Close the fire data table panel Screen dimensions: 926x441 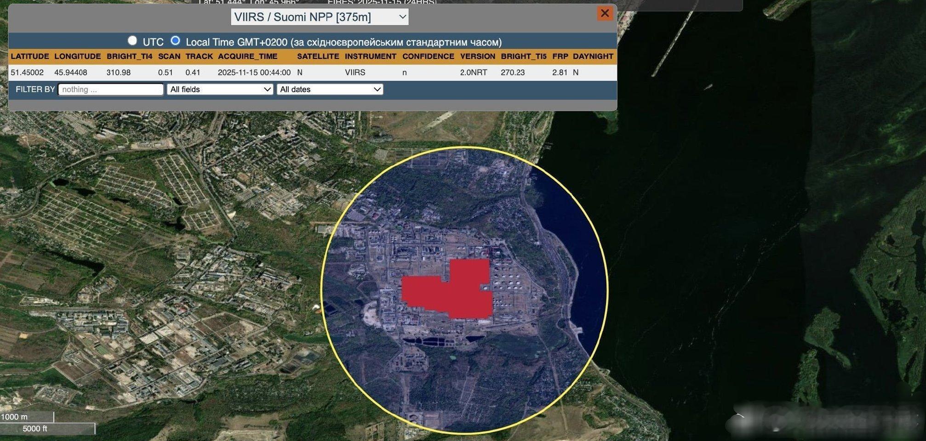coord(605,13)
